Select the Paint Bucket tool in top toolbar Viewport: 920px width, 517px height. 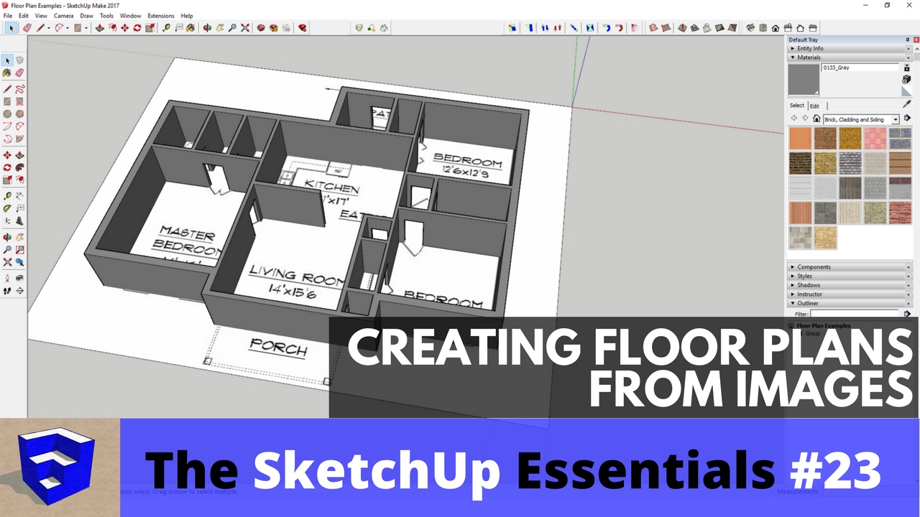click(190, 28)
